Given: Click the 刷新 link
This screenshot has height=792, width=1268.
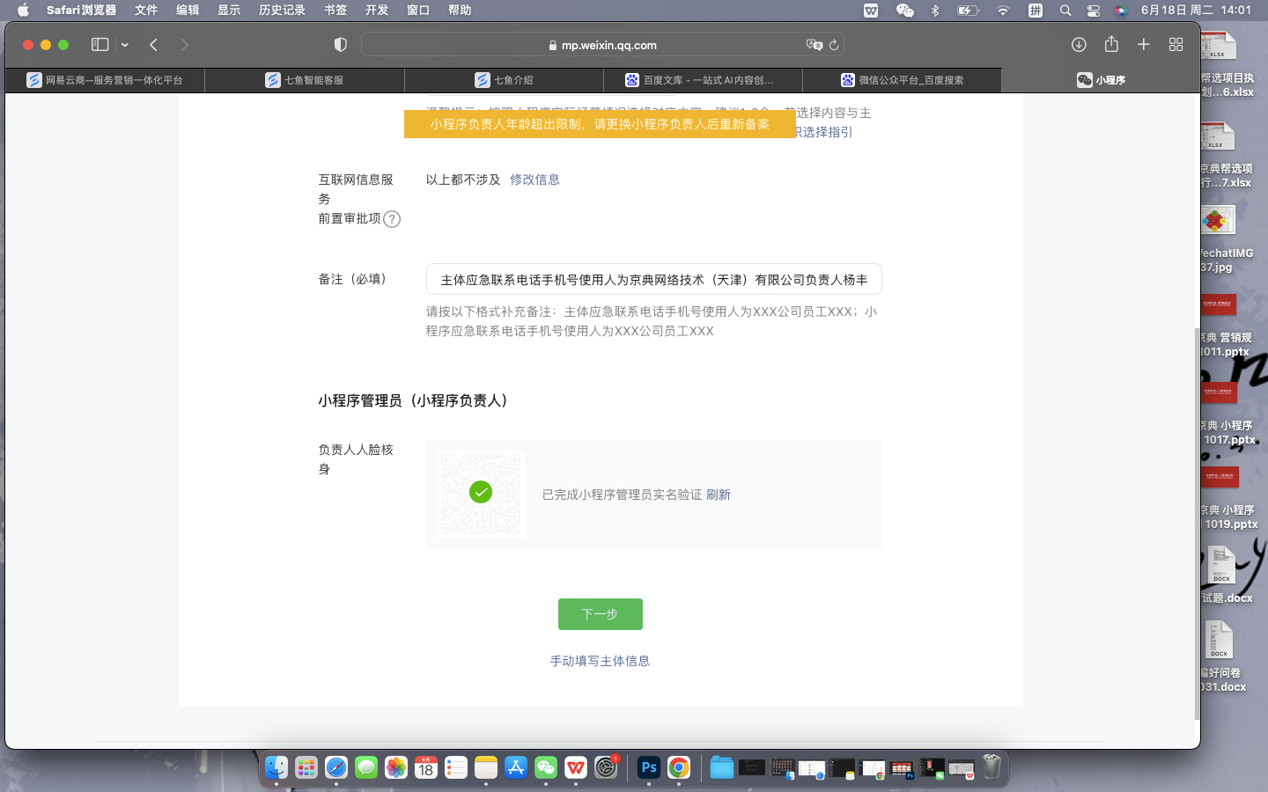Looking at the screenshot, I should point(719,495).
